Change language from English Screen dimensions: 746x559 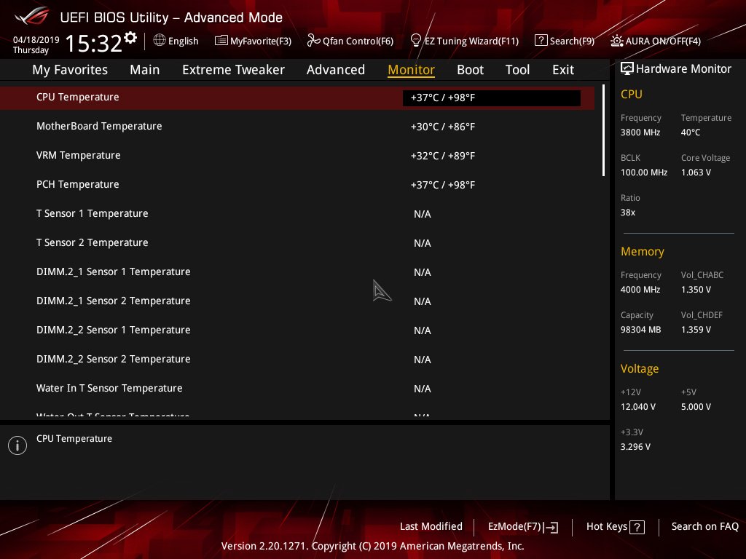tap(183, 41)
